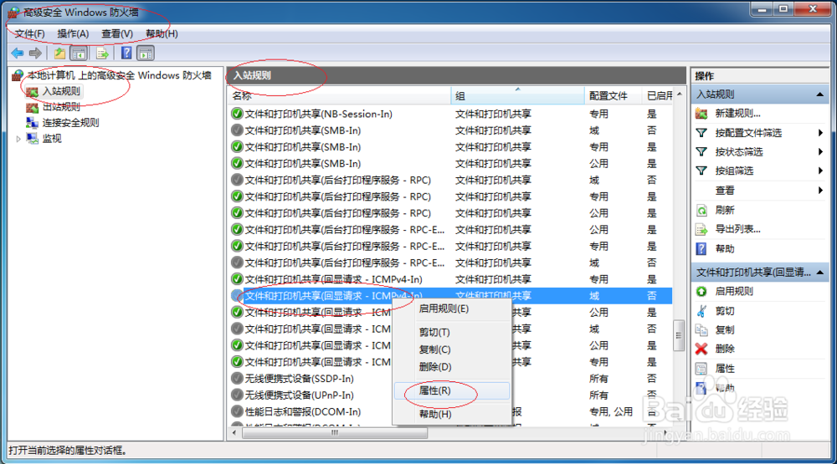Select 无线便携式设备(SSDP-In) rule name
The image size is (837, 464).
click(299, 378)
